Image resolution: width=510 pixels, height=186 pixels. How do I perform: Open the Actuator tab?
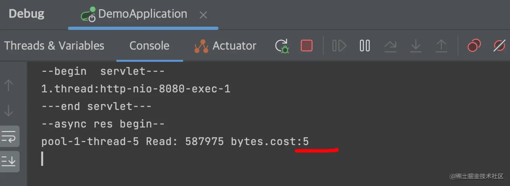click(x=225, y=46)
